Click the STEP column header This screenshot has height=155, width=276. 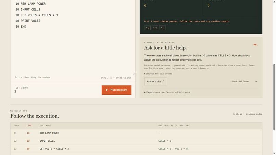pos(16,126)
